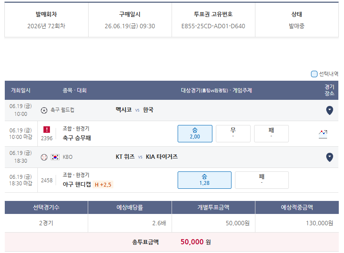Click ticket ID E855-25CD-AD01-D640
The height and width of the screenshot is (253, 344).
pos(213,26)
